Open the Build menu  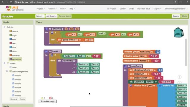[x=63, y=9]
